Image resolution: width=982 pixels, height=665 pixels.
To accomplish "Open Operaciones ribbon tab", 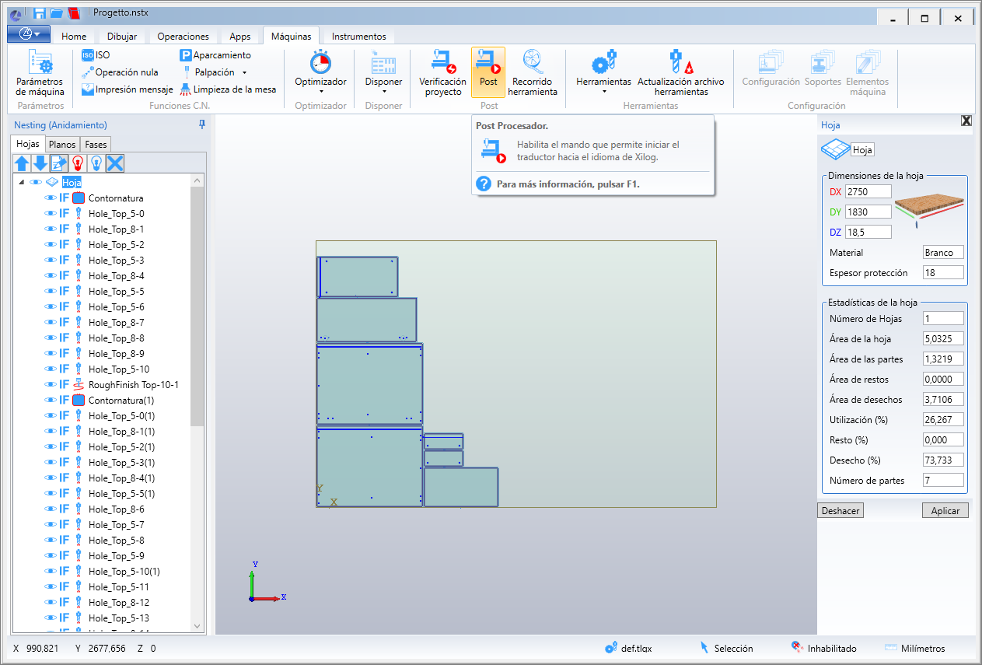I will coord(183,37).
